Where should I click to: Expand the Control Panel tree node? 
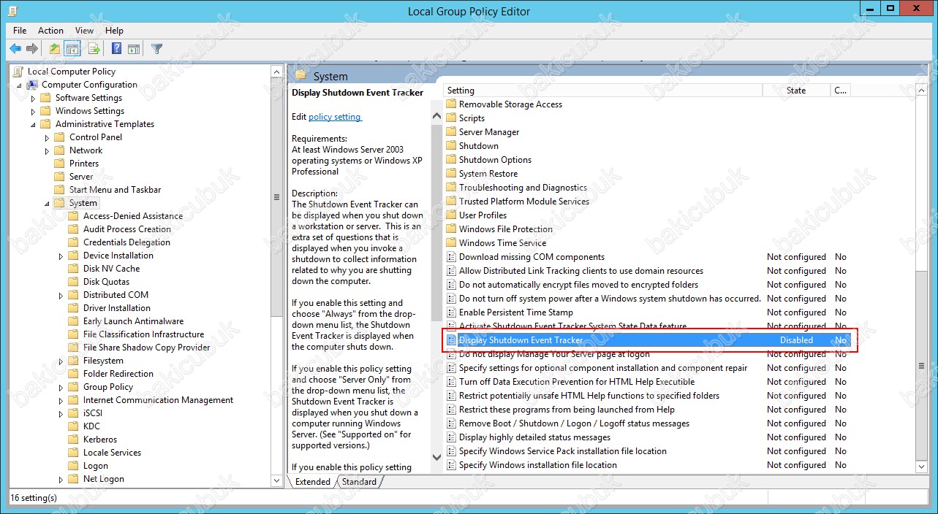pos(48,138)
